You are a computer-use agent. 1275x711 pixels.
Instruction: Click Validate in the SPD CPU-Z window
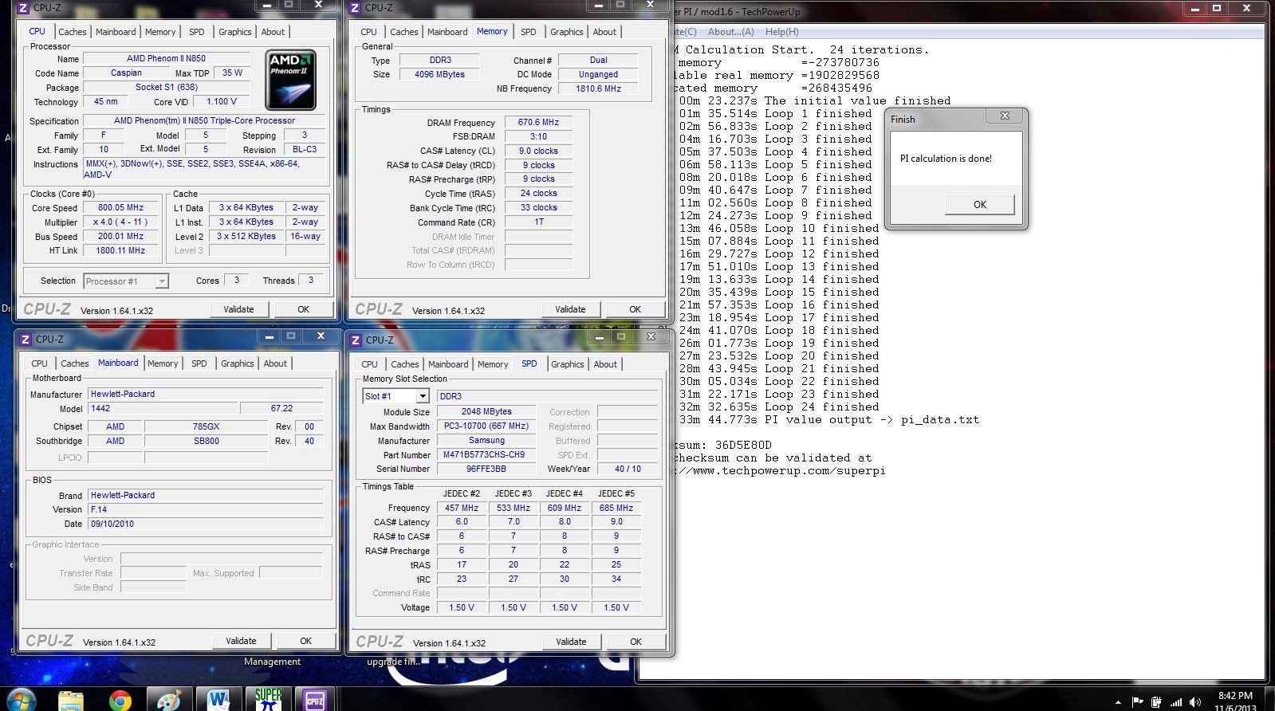click(571, 642)
